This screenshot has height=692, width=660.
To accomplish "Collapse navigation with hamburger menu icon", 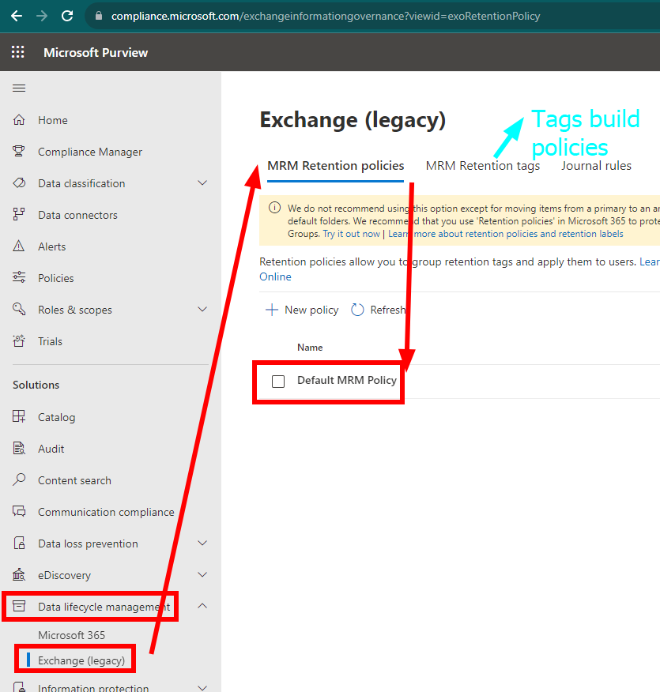I will point(19,88).
